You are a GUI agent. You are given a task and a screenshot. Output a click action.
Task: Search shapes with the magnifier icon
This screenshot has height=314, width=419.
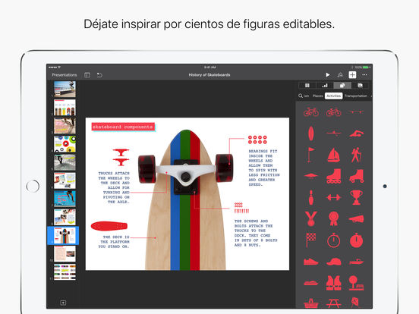[301, 96]
